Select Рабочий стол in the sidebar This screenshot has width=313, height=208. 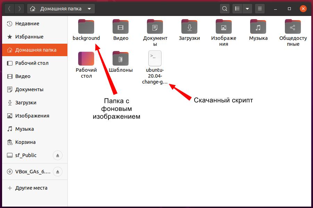pos(35,63)
